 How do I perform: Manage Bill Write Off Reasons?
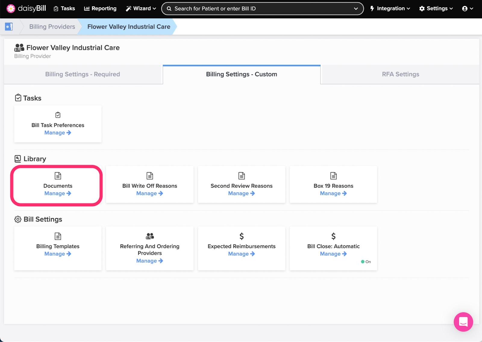(x=150, y=193)
